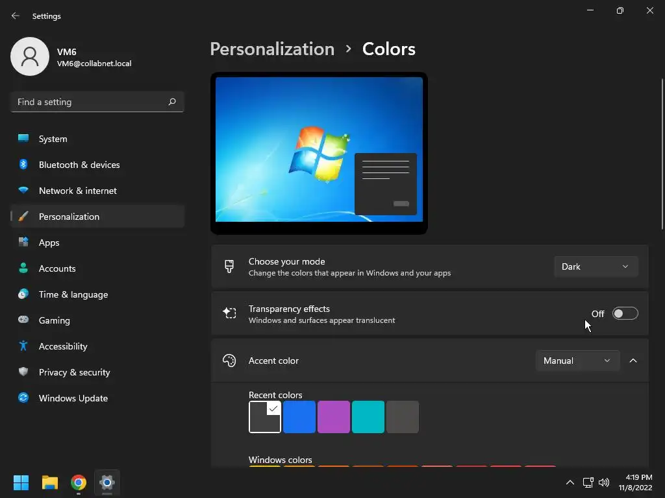665x498 pixels.
Task: Click the Bluetooth icon in sidebar
Action: pyautogui.click(x=23, y=164)
